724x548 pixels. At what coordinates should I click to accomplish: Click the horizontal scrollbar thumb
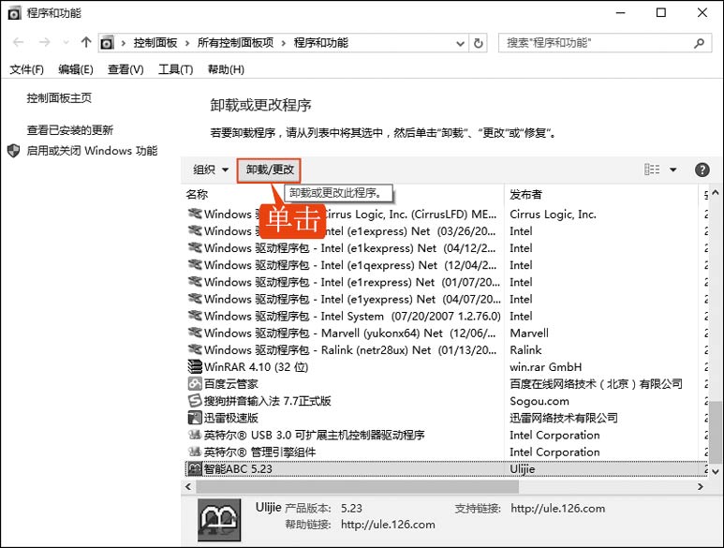(357, 486)
